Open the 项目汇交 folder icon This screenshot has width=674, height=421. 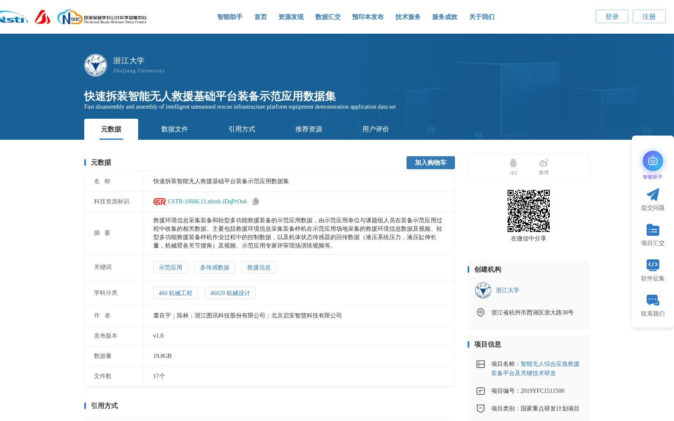click(x=653, y=230)
